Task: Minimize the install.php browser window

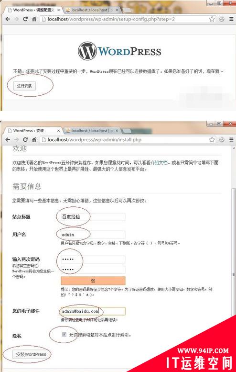Action: (210, 124)
